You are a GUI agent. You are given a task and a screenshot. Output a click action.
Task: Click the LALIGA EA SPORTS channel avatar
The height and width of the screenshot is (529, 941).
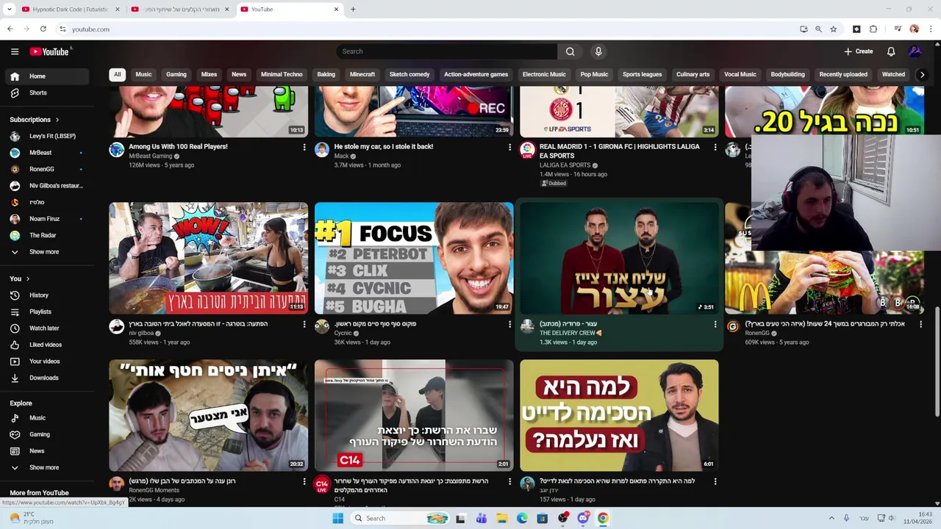tap(527, 150)
